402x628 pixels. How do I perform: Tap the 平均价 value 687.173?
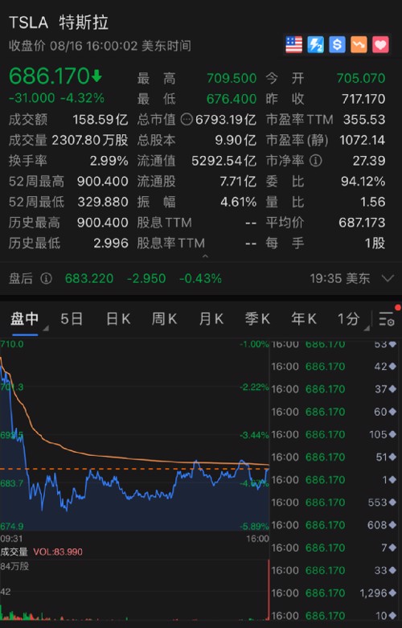[x=362, y=222]
